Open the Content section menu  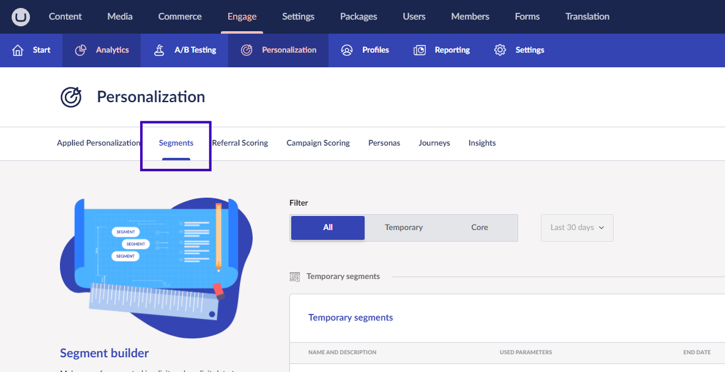click(x=65, y=17)
